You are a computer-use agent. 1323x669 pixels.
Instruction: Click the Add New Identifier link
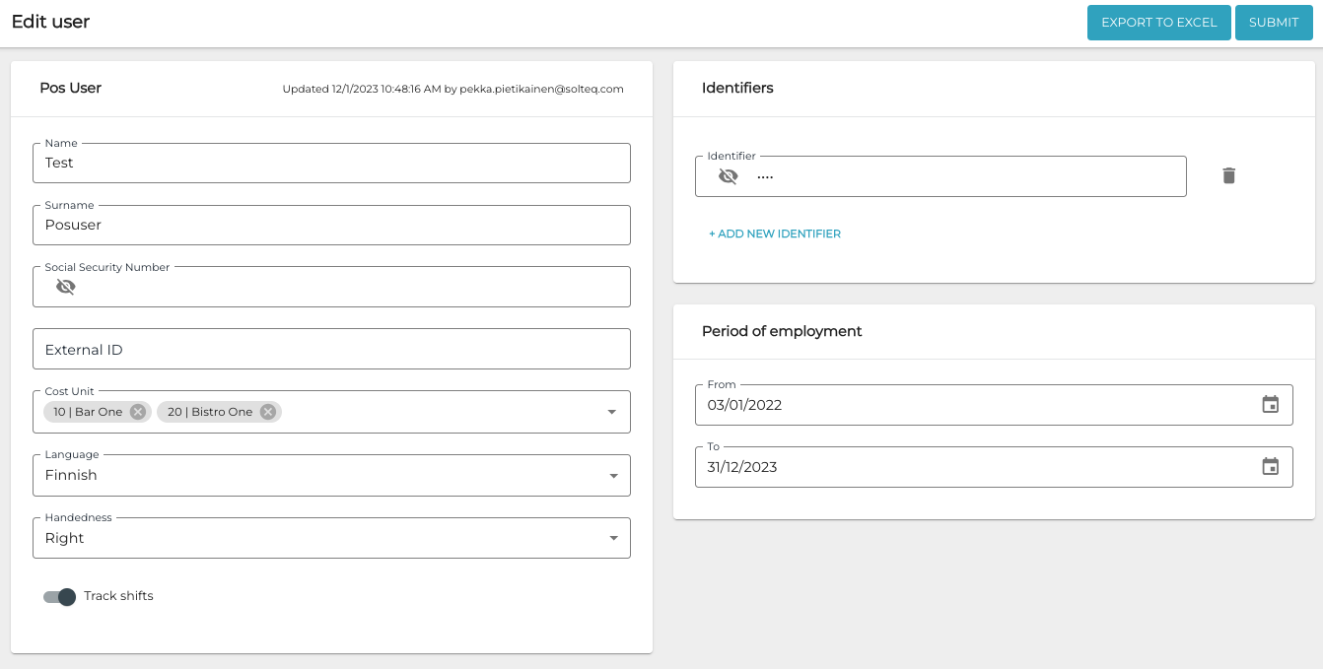click(x=775, y=234)
